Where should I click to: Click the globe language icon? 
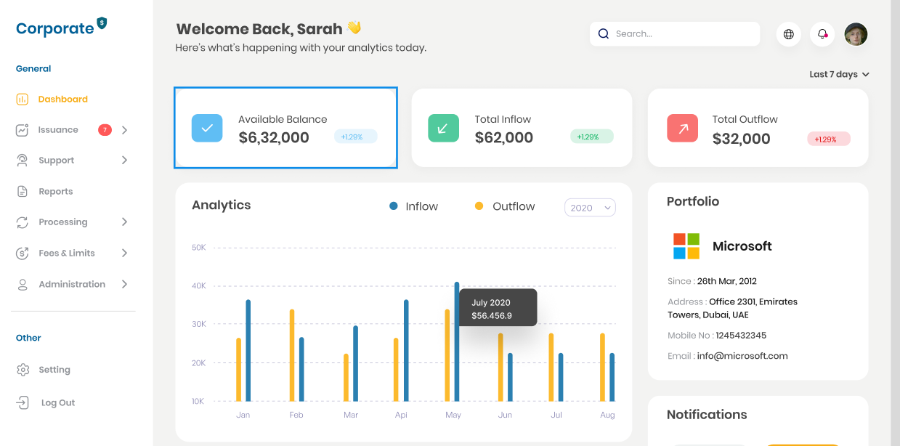coord(788,34)
